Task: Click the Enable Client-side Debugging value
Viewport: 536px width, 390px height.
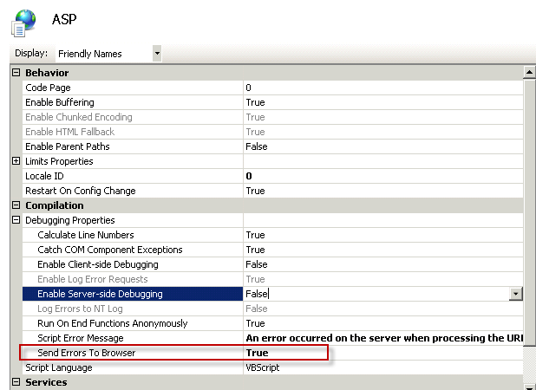Action: click(257, 264)
